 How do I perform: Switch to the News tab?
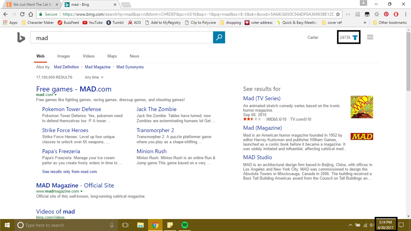134,56
